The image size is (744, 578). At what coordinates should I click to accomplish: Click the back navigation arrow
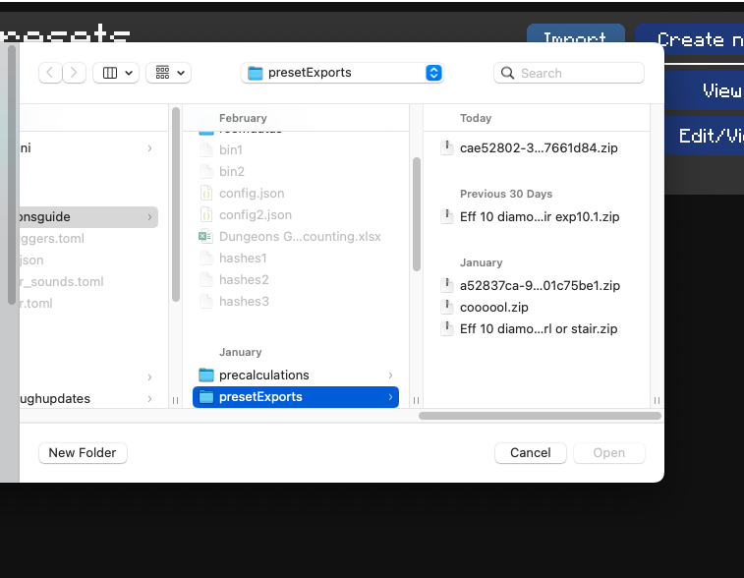(51, 73)
